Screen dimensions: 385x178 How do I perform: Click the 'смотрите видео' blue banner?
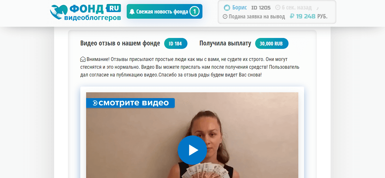[x=130, y=103]
